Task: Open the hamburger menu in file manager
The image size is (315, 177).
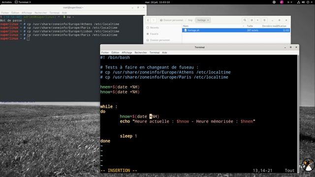Action: [265, 20]
